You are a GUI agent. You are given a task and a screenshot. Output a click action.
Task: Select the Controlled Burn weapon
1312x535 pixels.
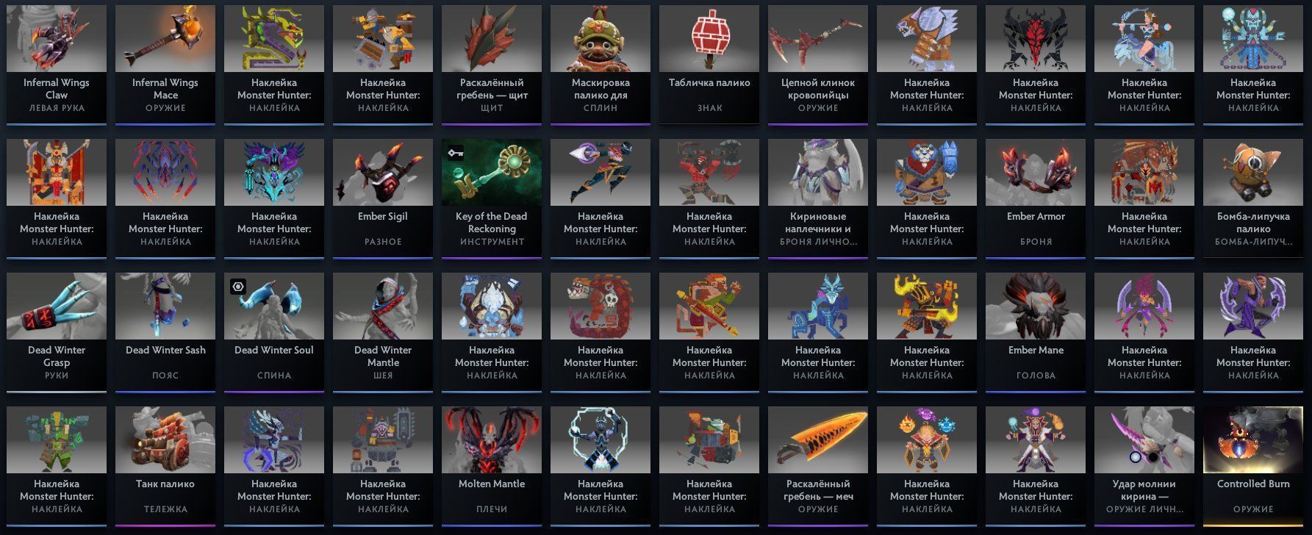coord(1253,466)
